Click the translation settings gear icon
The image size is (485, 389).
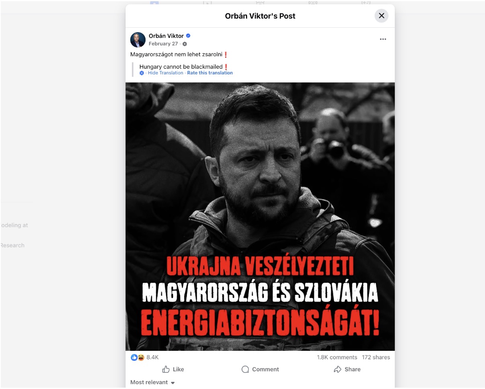pos(142,73)
